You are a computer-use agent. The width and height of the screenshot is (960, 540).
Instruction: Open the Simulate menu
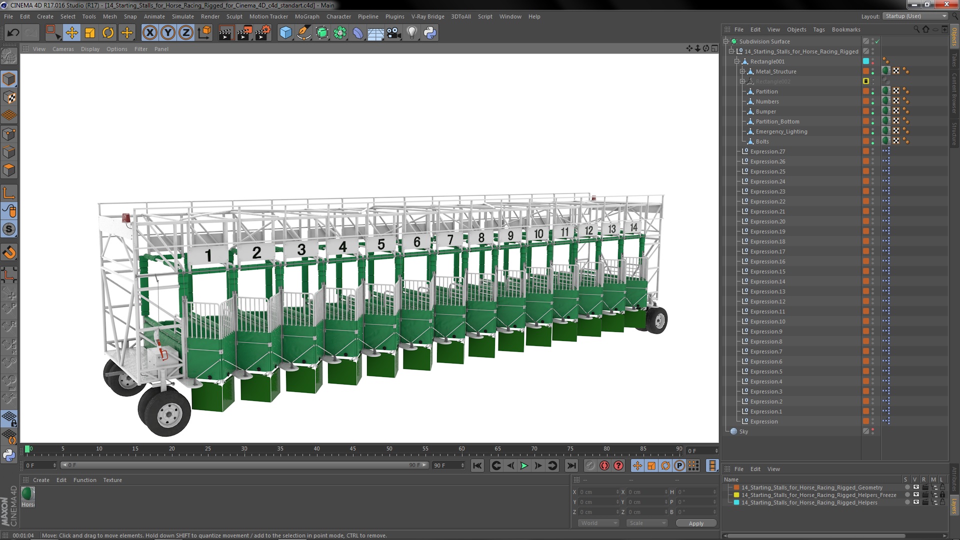183,16
